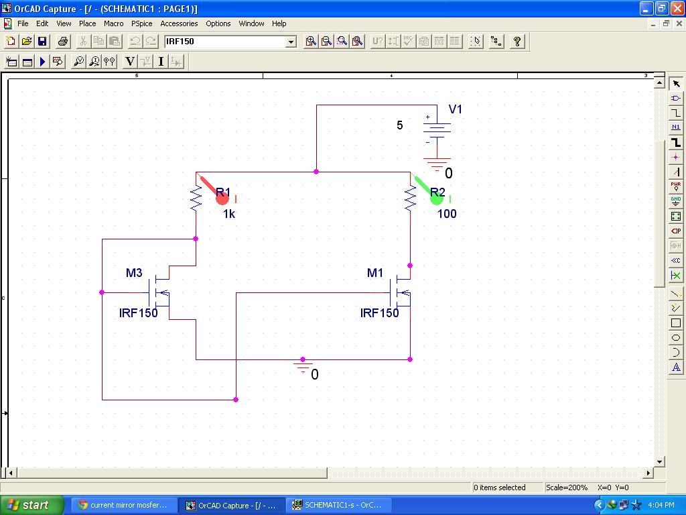Run the PSpice simulation
Image resolution: width=686 pixels, height=515 pixels.
click(41, 61)
